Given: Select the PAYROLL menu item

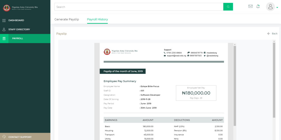Looking at the screenshot, I should [25, 39].
